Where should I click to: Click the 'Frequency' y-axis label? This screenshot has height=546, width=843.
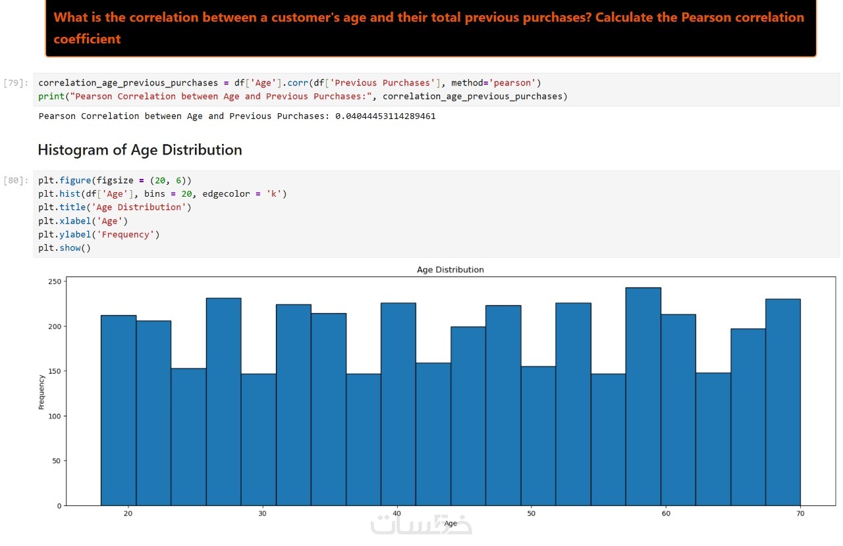[41, 392]
